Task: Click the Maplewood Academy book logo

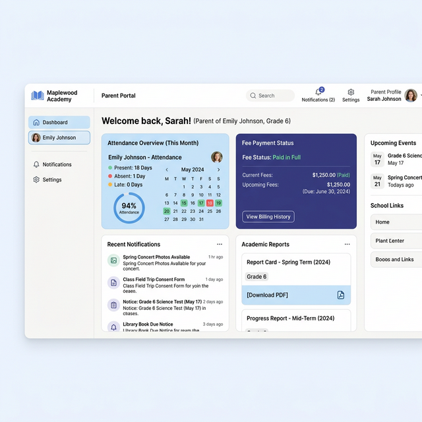Action: (38, 96)
